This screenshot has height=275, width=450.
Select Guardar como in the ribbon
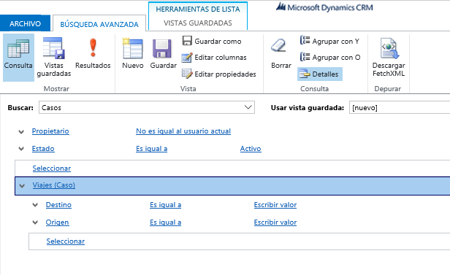pos(212,41)
